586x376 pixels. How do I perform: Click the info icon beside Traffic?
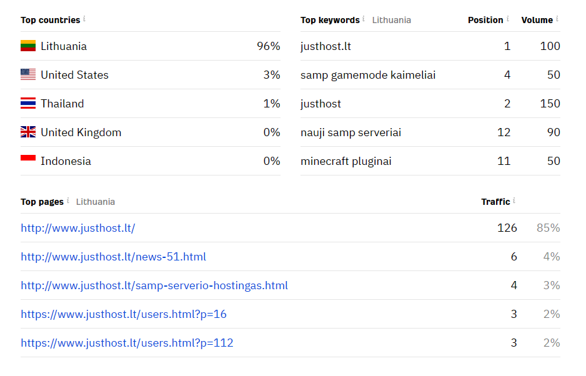[x=514, y=200]
